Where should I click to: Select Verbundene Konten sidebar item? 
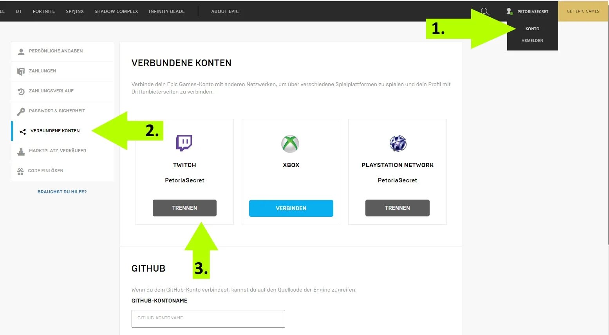tap(62, 131)
